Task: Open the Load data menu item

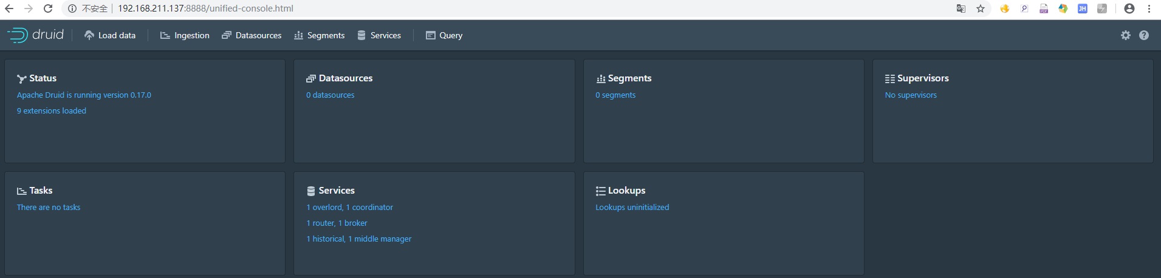Action: coord(110,35)
